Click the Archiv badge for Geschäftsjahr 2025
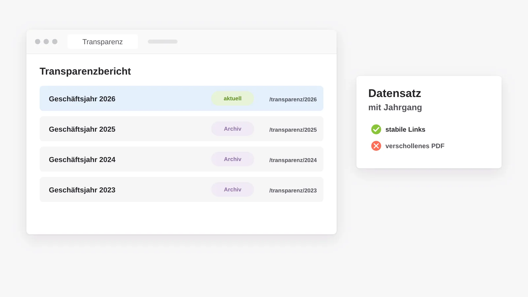The width and height of the screenshot is (528, 297). click(233, 129)
